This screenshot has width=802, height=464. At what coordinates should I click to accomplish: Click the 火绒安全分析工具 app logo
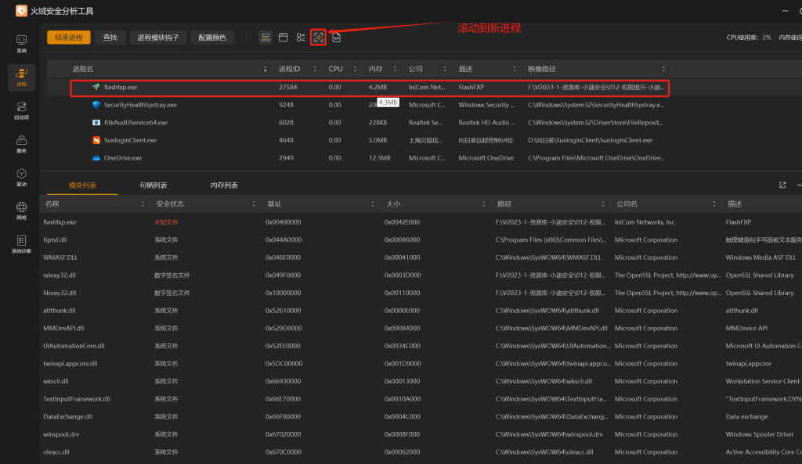21,11
